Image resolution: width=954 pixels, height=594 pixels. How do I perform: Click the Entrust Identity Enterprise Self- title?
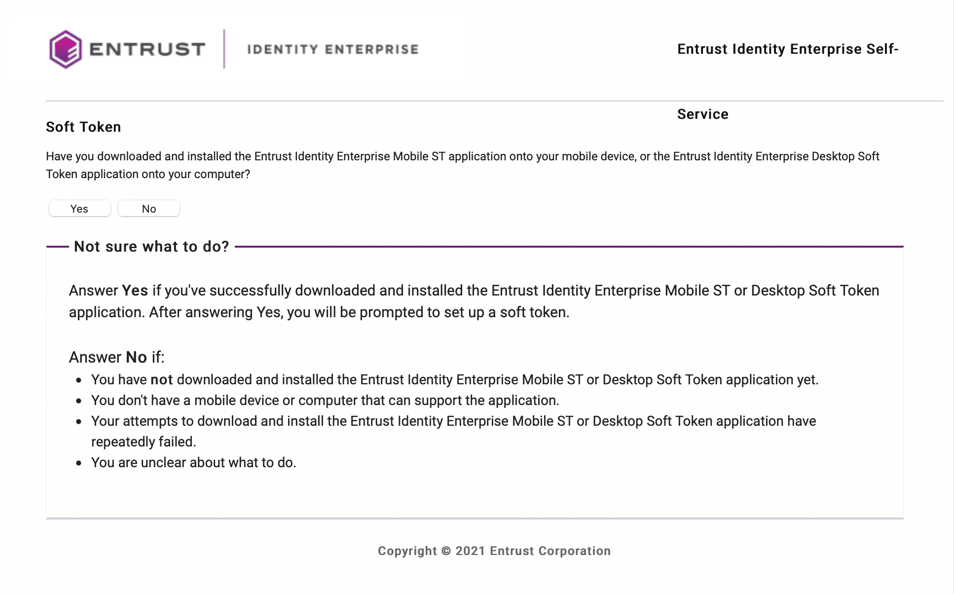tap(787, 49)
